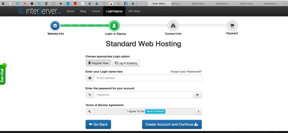Switch to the red shield pinned tab
This screenshot has width=288, height=133.
pyautogui.click(x=75, y=3)
